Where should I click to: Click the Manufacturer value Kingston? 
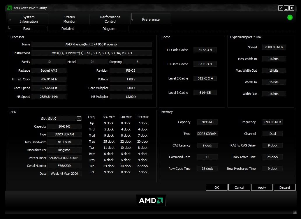64,150
